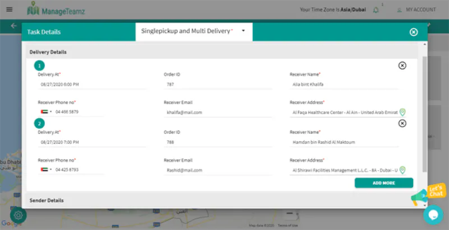The width and height of the screenshot is (449, 230).
Task: Open country flag selector for 04 466 5879
Action: click(x=46, y=112)
